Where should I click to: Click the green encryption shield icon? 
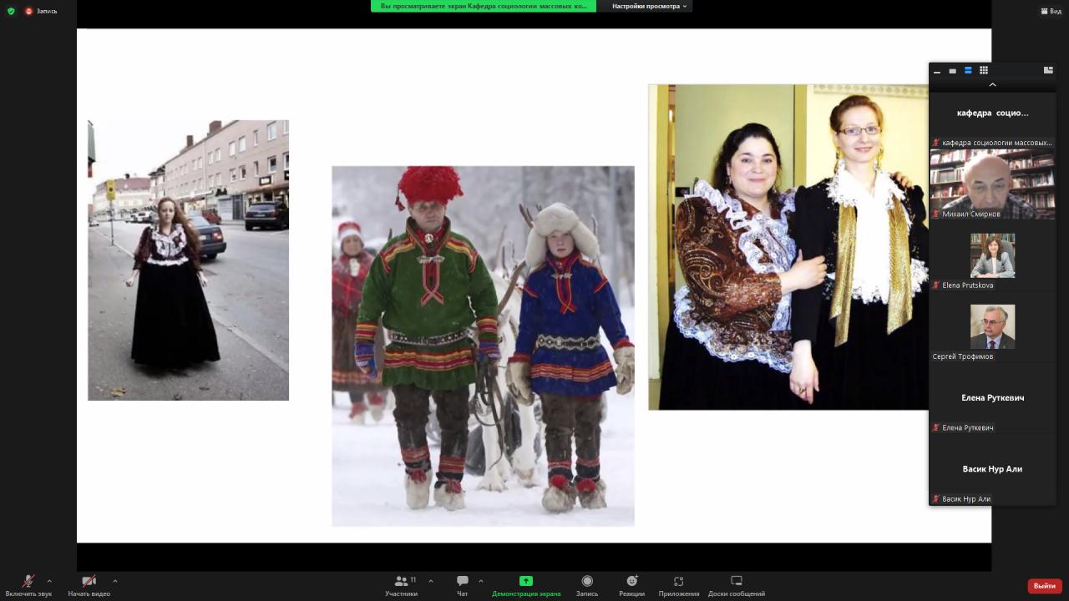coord(11,11)
